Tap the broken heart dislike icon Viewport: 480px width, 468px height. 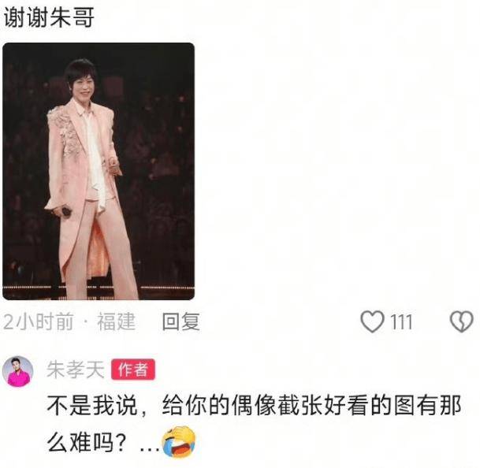point(461,321)
